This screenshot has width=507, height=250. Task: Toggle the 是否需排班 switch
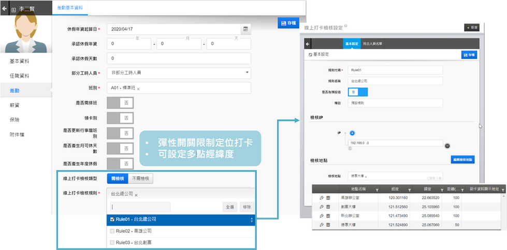point(120,103)
